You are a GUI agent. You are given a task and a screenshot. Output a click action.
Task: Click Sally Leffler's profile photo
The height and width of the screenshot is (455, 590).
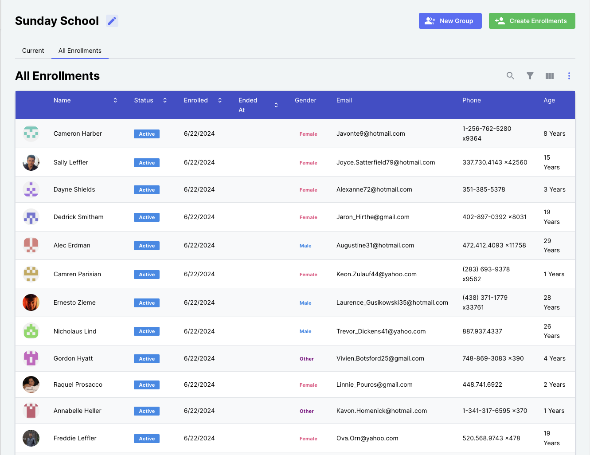(31, 163)
